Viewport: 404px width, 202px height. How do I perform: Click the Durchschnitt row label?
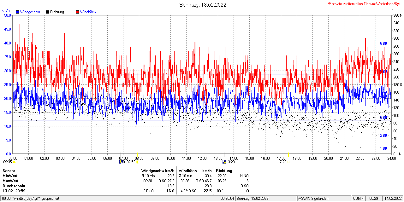pyautogui.click(x=14, y=186)
